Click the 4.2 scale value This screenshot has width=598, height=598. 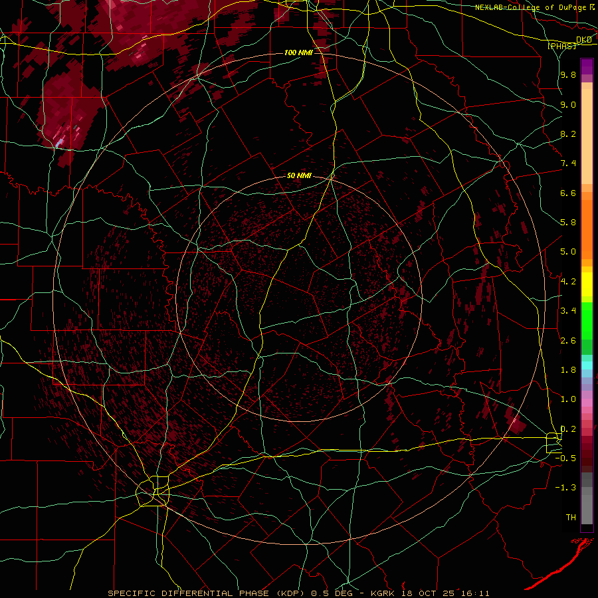[x=568, y=282]
